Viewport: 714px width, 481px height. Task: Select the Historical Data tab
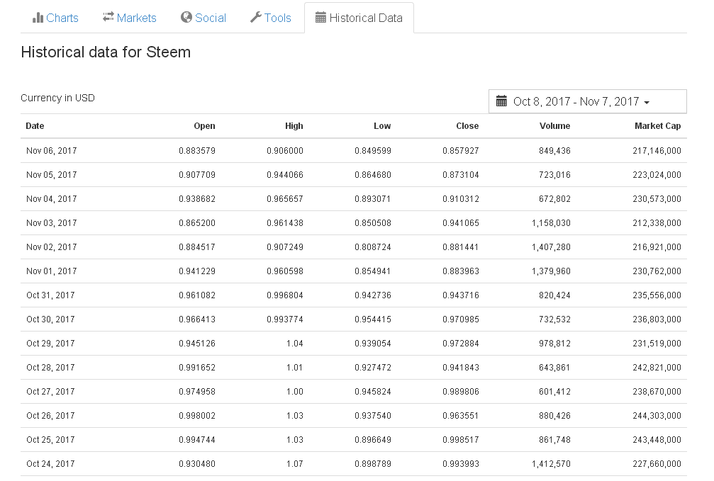[x=359, y=18]
